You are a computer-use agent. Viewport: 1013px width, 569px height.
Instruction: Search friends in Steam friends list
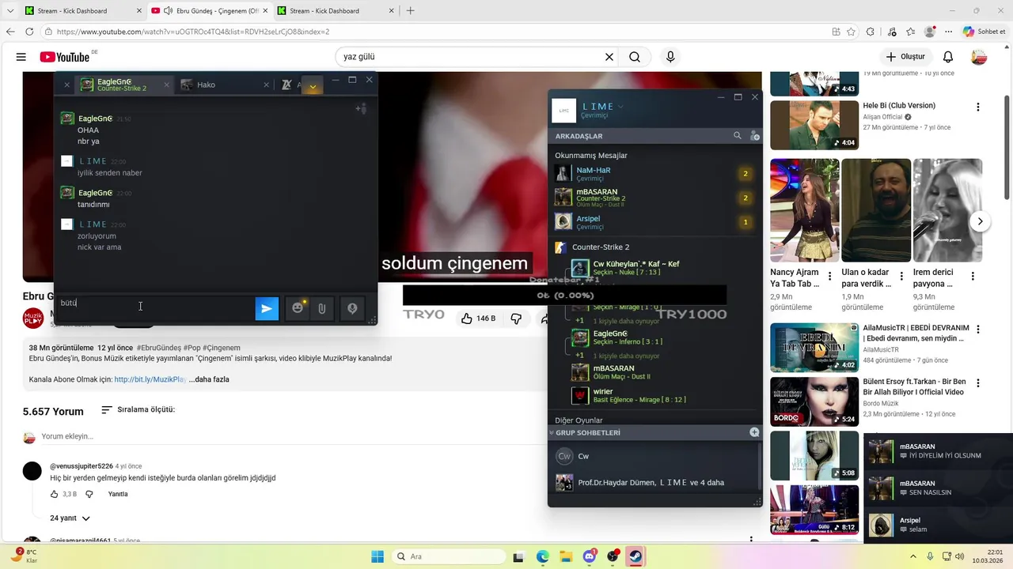(x=738, y=136)
